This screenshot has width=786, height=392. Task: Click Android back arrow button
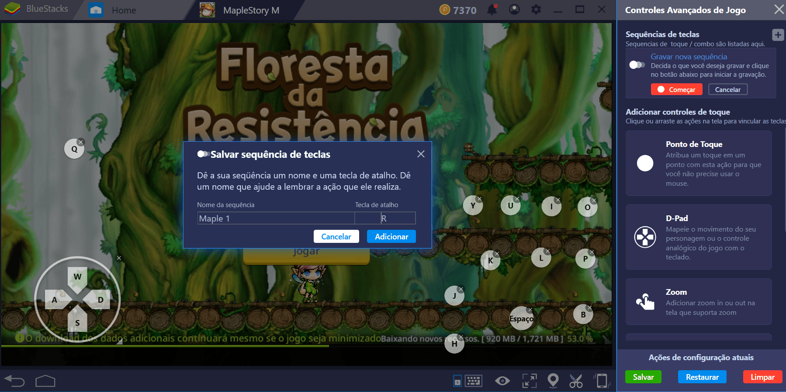[x=15, y=381]
